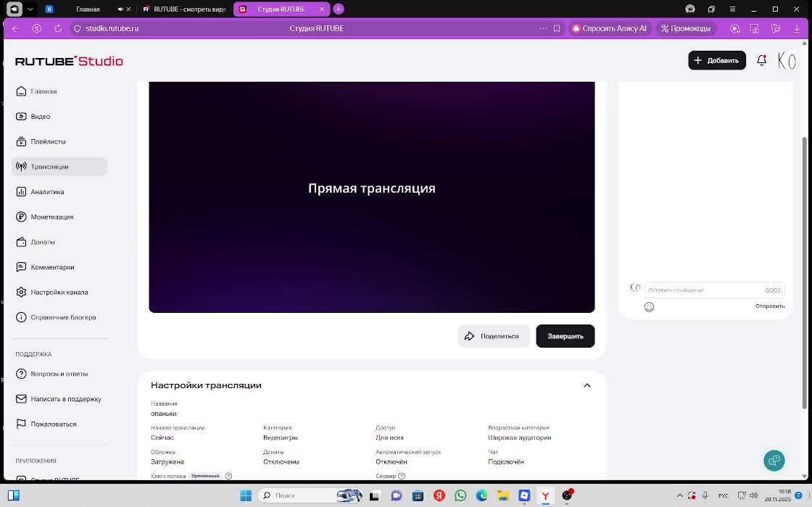The width and height of the screenshot is (812, 507).
Task: Click Отправить in the chat
Action: point(769,306)
